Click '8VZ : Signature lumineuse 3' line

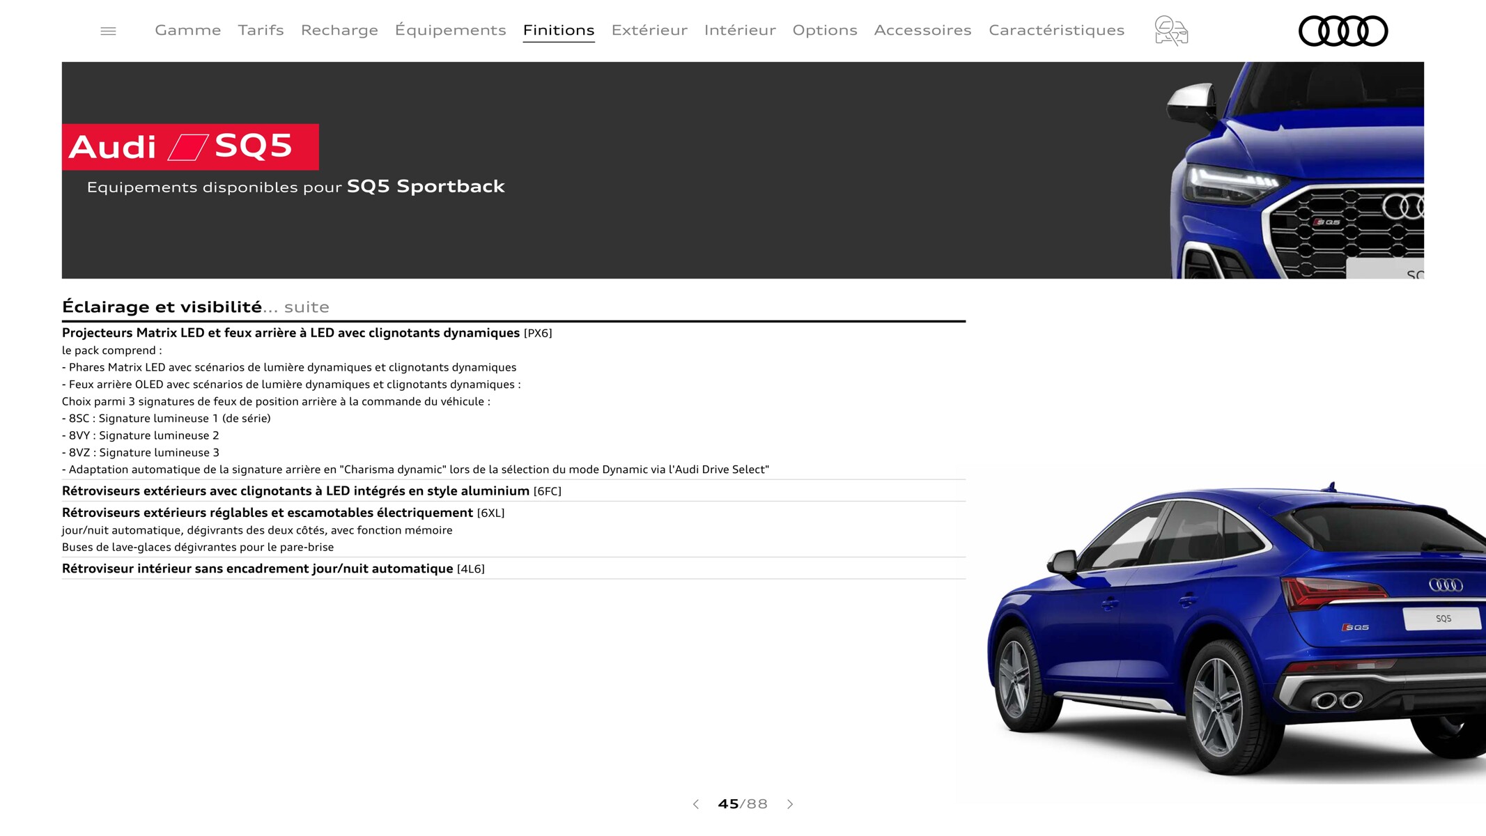pyautogui.click(x=141, y=453)
